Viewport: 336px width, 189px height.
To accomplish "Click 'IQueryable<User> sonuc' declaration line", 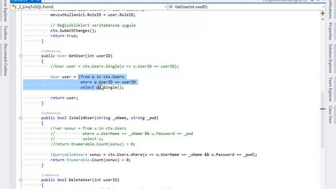I will (154, 155).
